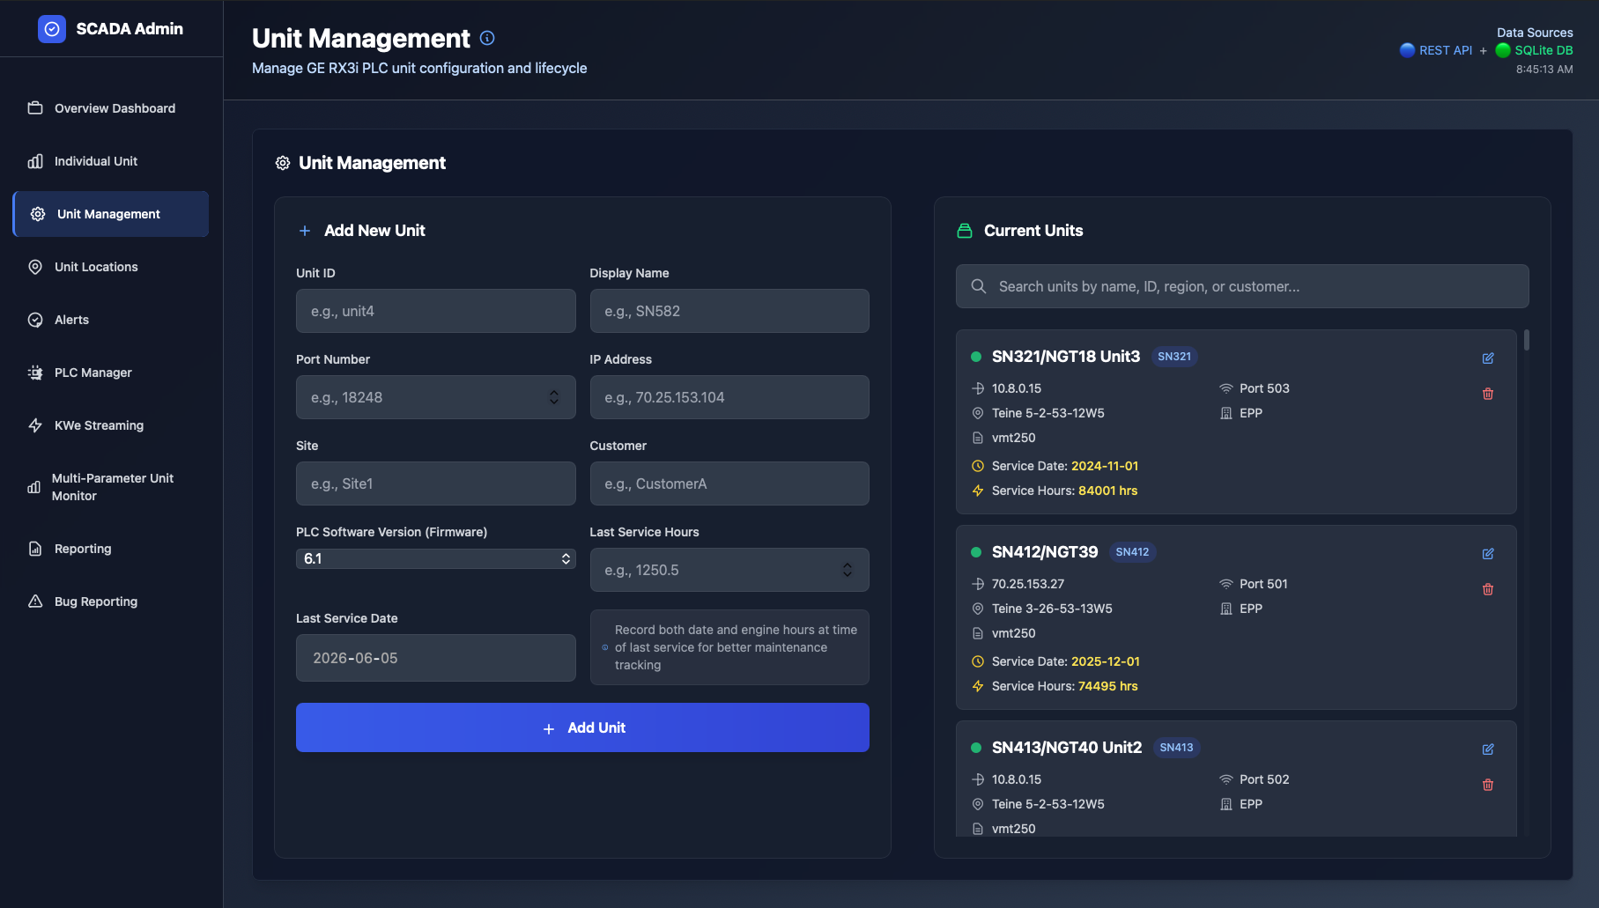The height and width of the screenshot is (908, 1599).
Task: Click the PLC Manager chip icon
Action: (35, 373)
